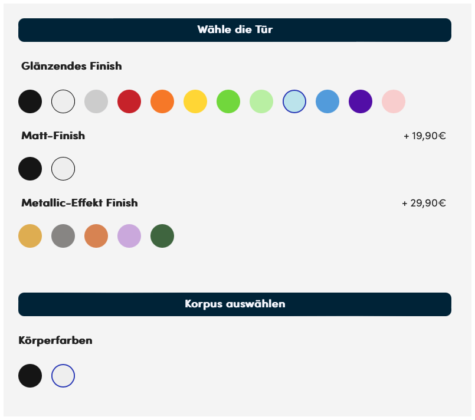
Task: Pick the glossy yellow door swatch
Action: (x=195, y=101)
